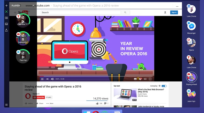Click the Share button under video
This screenshot has width=204, height=113.
pyautogui.click(x=40, y=103)
